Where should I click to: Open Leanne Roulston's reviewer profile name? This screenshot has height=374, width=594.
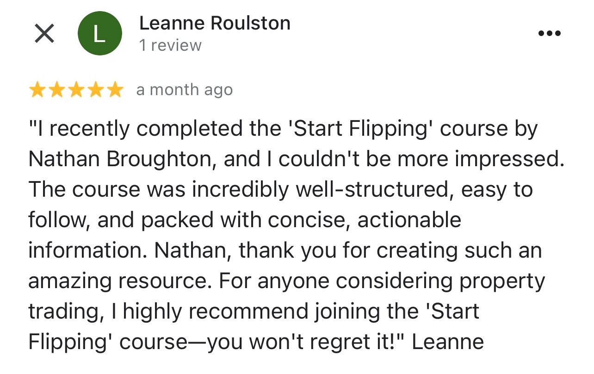(x=215, y=23)
